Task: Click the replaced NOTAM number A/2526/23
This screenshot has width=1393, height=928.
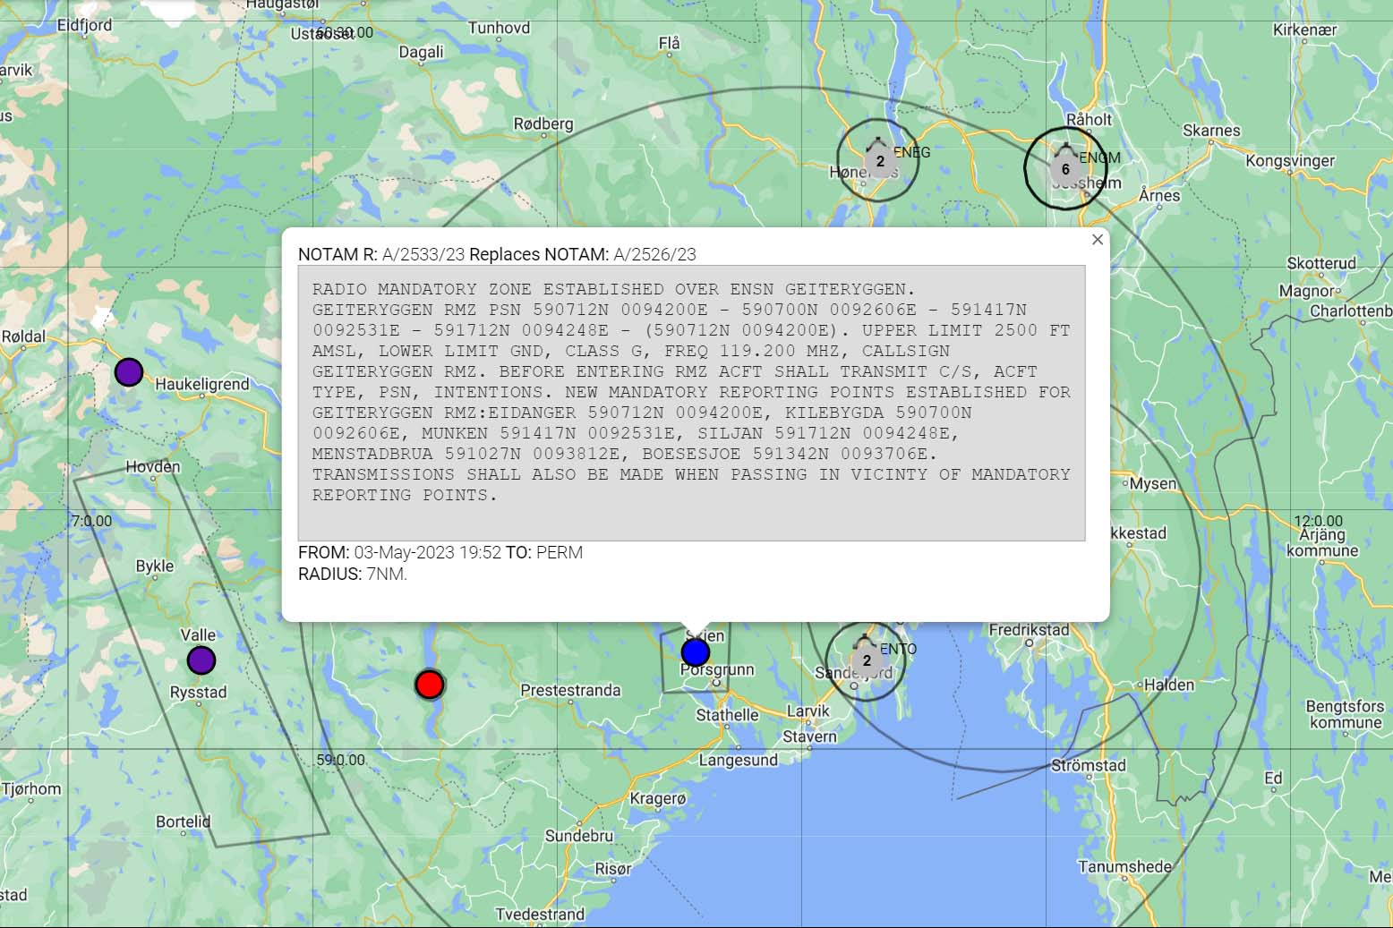Action: point(654,254)
